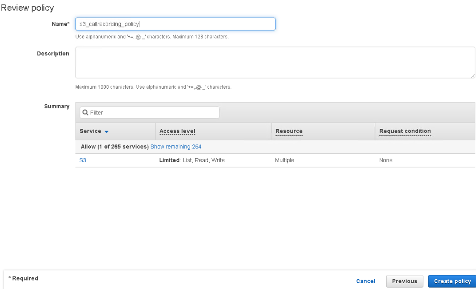Click the Request condition column header
476x289 pixels.
[x=405, y=131]
